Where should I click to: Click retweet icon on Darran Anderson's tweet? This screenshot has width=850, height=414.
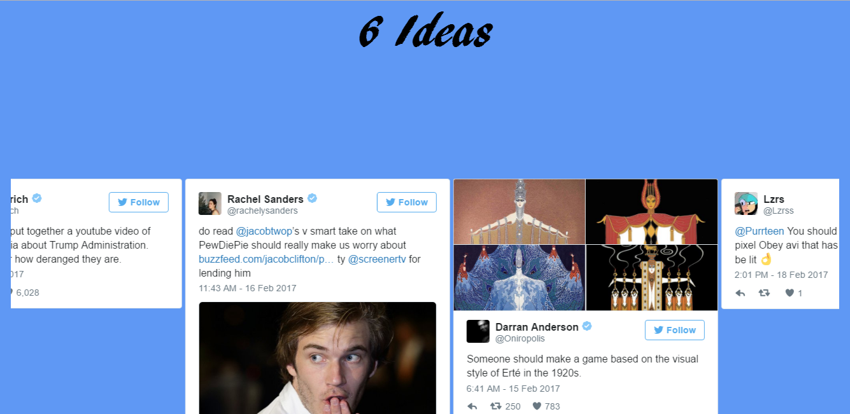(495, 406)
